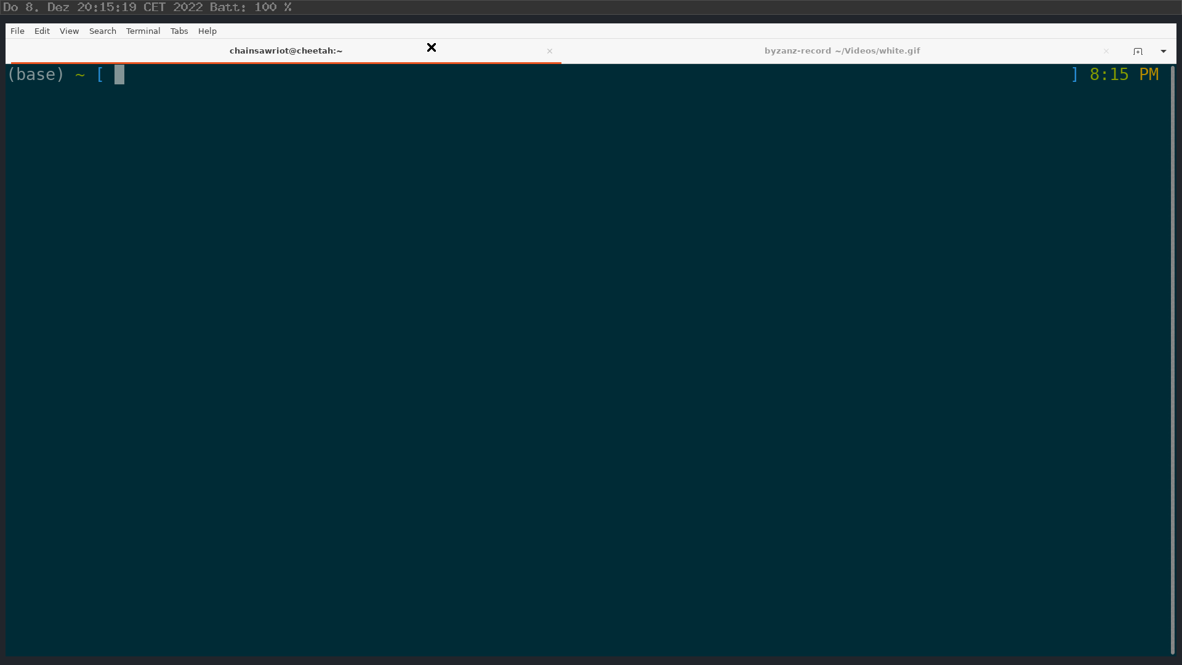
Task: Open the Help menu
Action: pyautogui.click(x=207, y=31)
